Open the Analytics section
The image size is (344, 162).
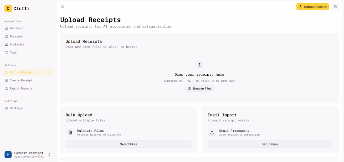pos(17,44)
